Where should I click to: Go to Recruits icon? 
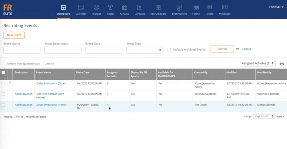tap(96, 8)
